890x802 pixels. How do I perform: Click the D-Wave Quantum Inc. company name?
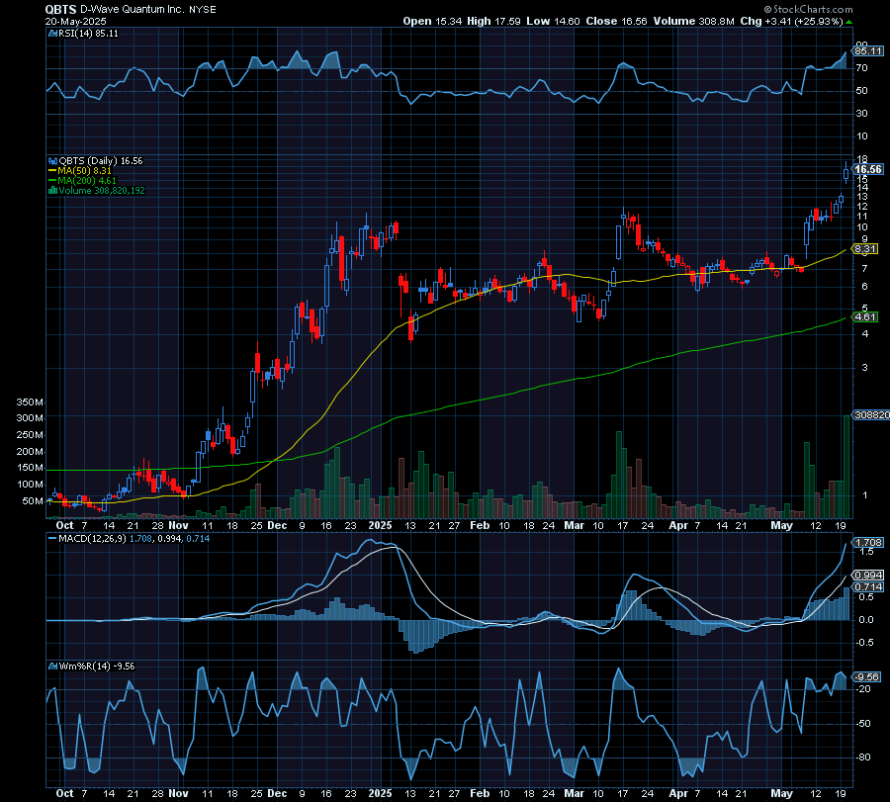click(131, 9)
